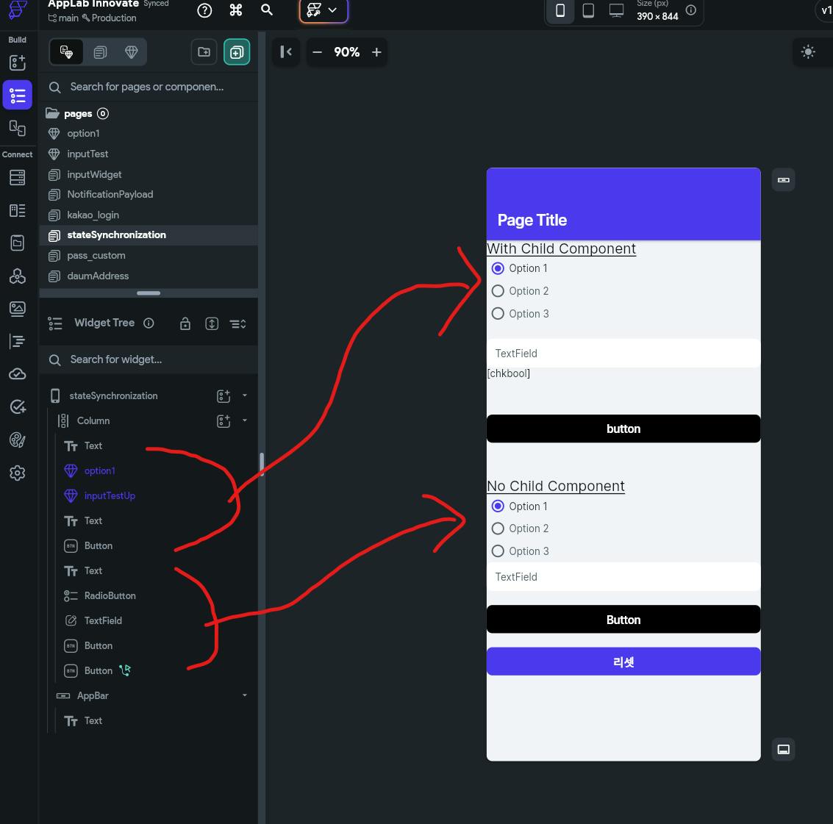Open the Settings gear icon in left rail
This screenshot has height=824, width=833.
pos(18,473)
